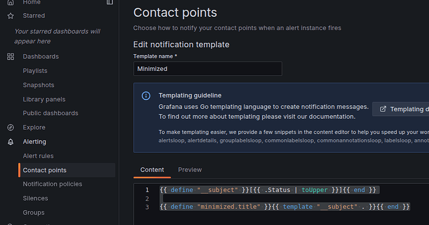Go to Library panels
The image size is (429, 225).
(x=44, y=99)
